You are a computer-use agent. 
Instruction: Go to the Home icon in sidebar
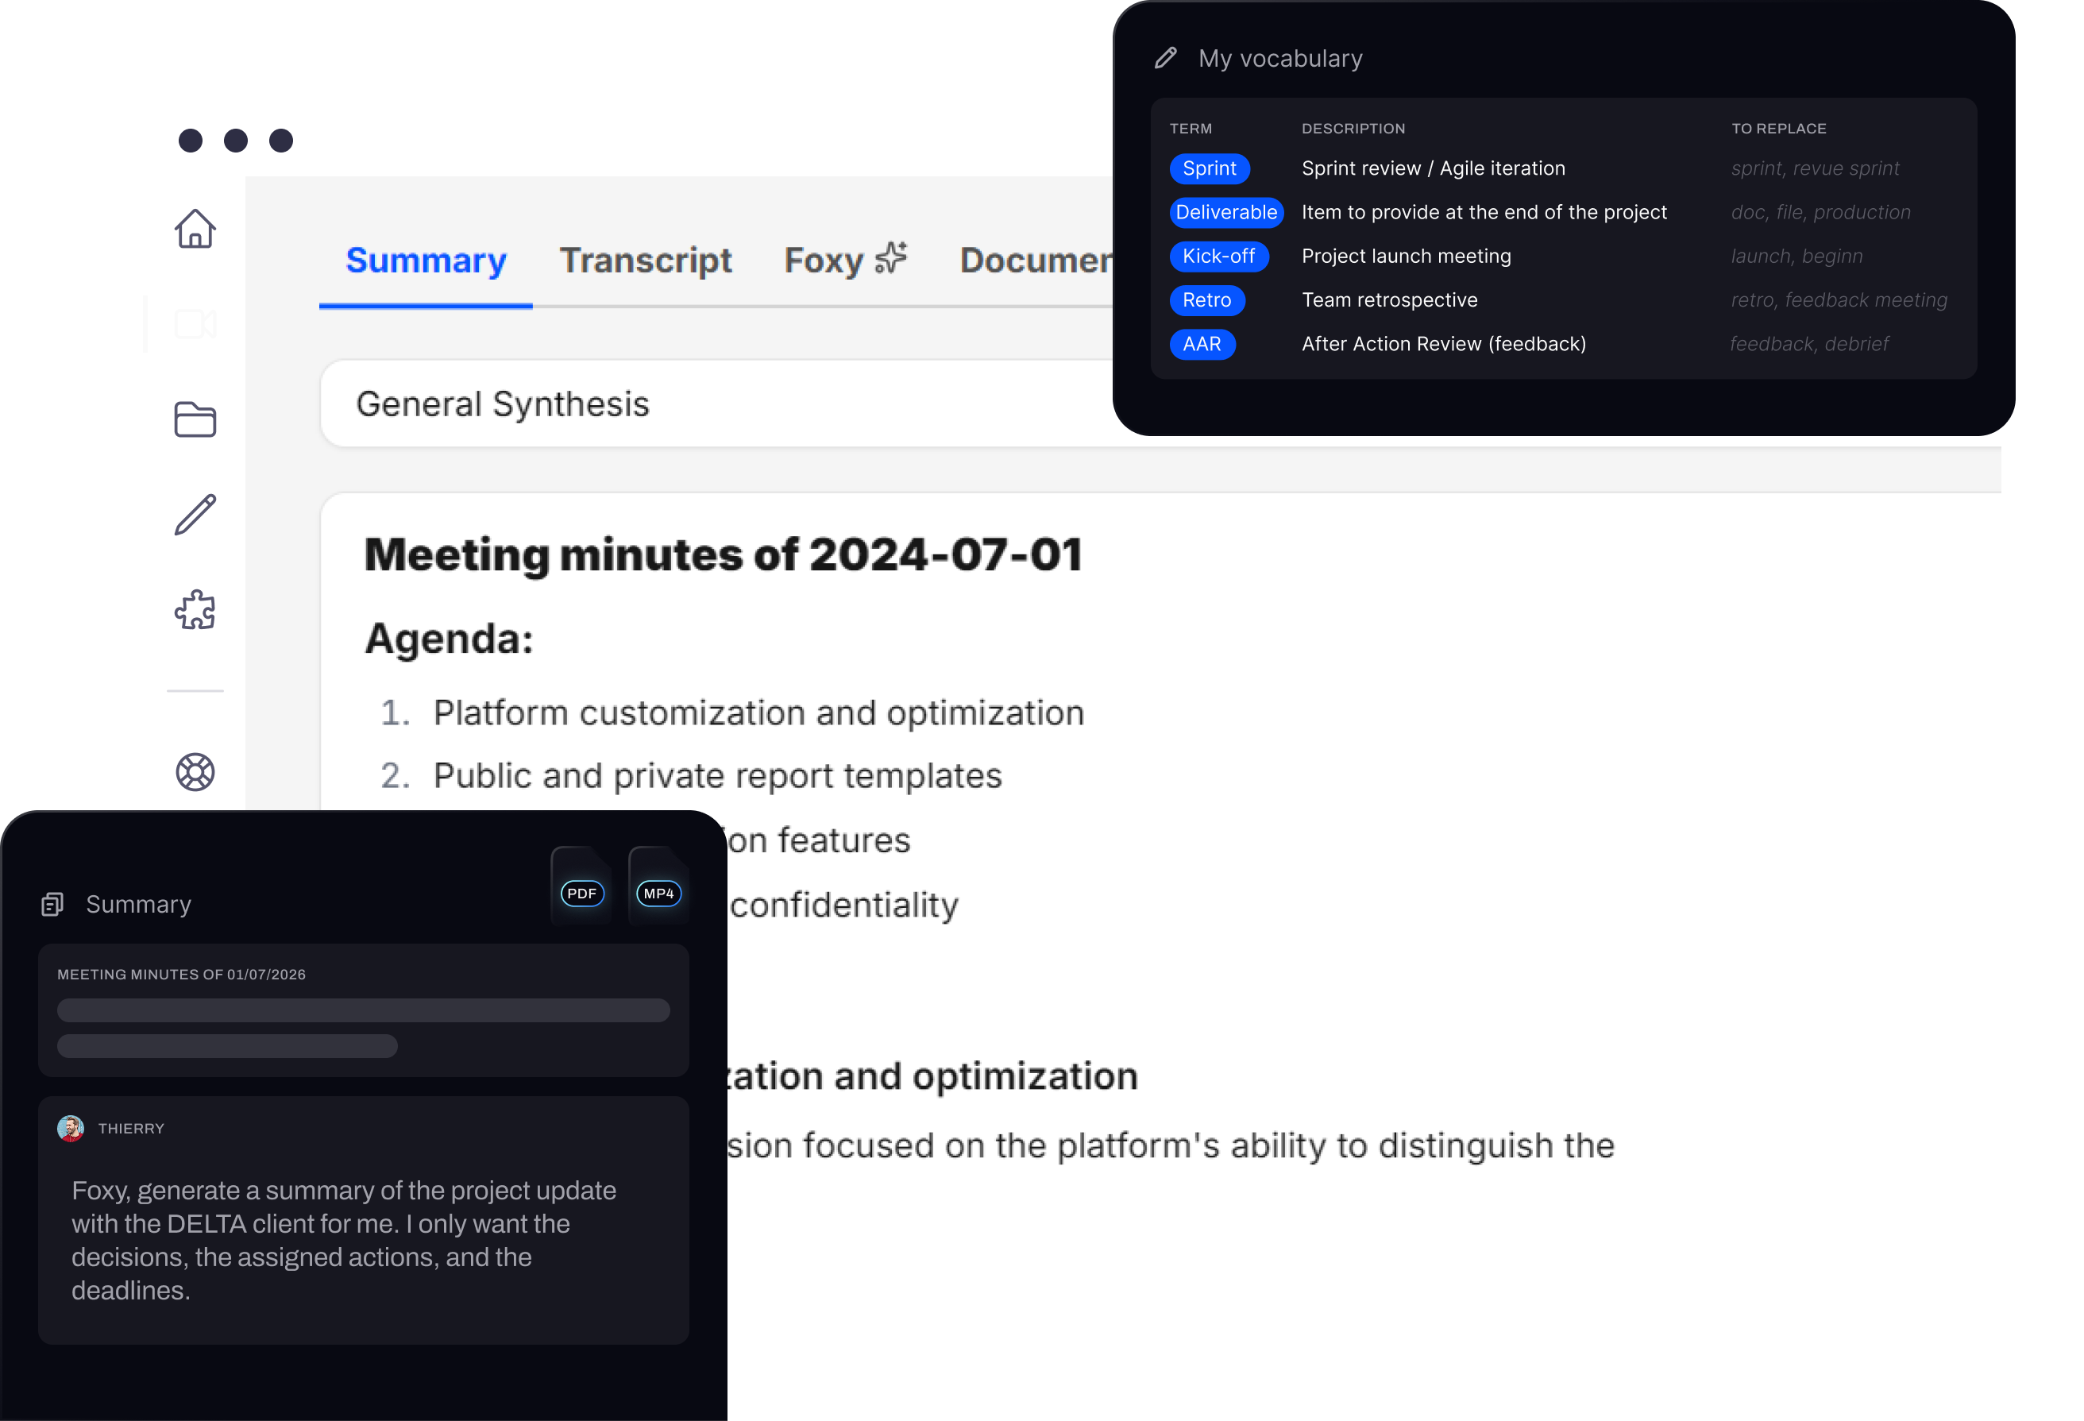tap(195, 229)
